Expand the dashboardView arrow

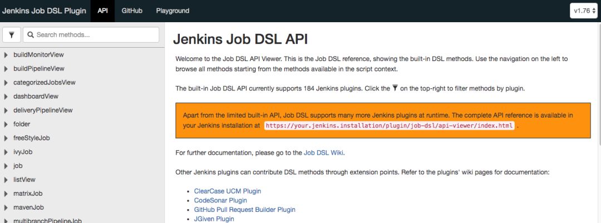[6, 97]
